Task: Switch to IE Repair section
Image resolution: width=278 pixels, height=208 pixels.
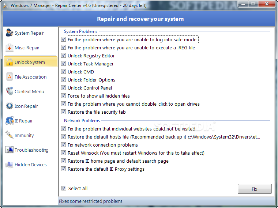Action: point(24,121)
